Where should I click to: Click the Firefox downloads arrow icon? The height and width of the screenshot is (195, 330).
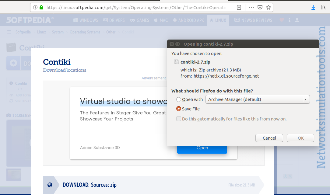coord(313,8)
